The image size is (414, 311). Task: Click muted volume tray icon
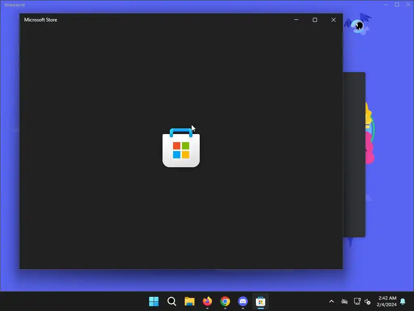[368, 301]
